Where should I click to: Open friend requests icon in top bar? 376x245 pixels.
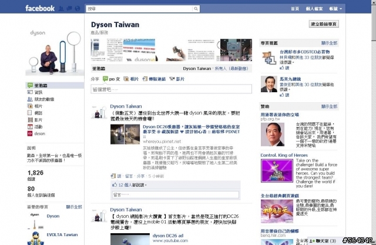click(61, 9)
